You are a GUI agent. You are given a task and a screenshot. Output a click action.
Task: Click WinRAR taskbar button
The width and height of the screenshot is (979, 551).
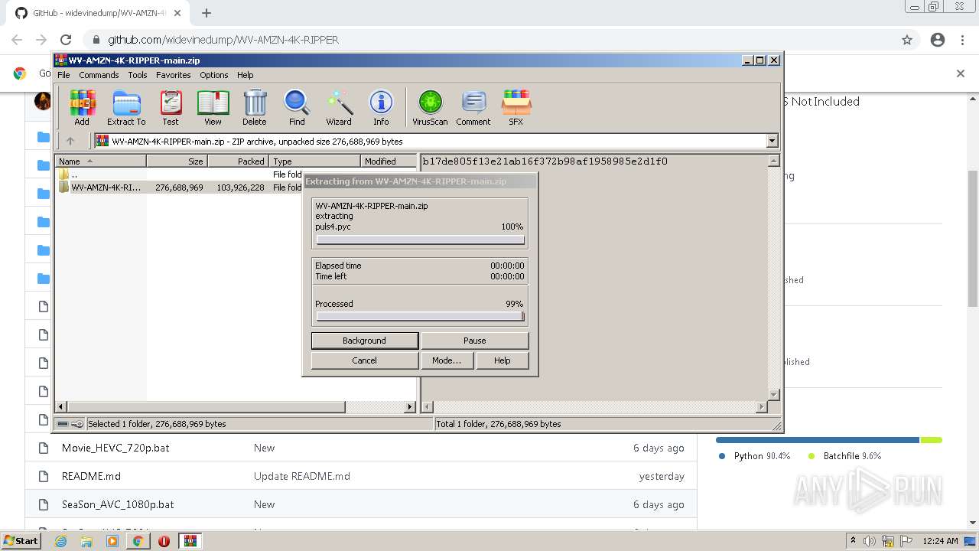tap(190, 541)
